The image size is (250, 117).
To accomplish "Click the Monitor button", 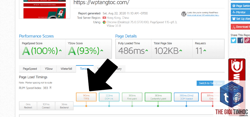I will [240, 12].
